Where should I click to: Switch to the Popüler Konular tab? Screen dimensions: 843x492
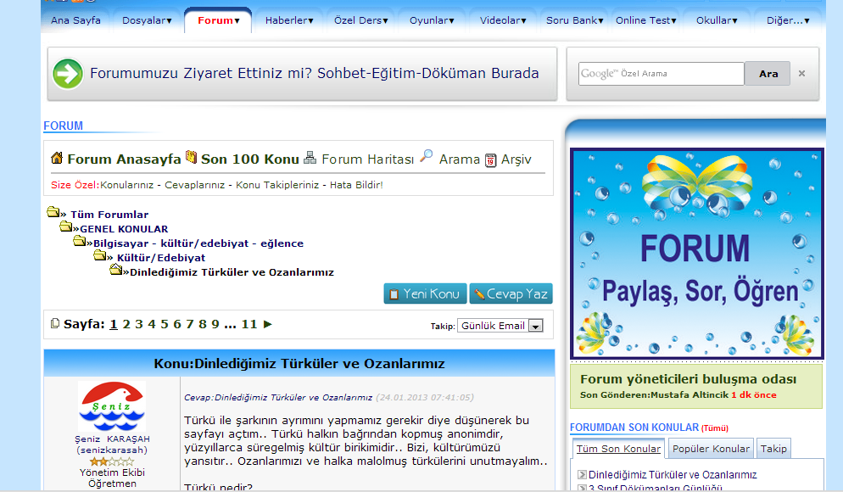pos(711,449)
